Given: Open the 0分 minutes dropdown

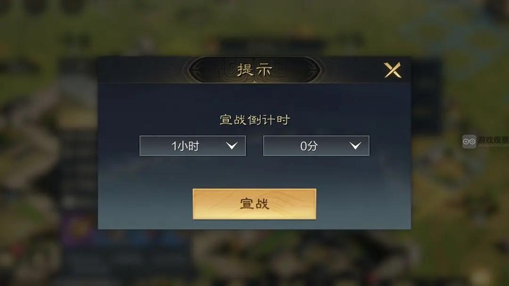Looking at the screenshot, I should (316, 146).
